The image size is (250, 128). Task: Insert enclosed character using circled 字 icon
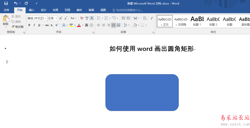point(91,25)
